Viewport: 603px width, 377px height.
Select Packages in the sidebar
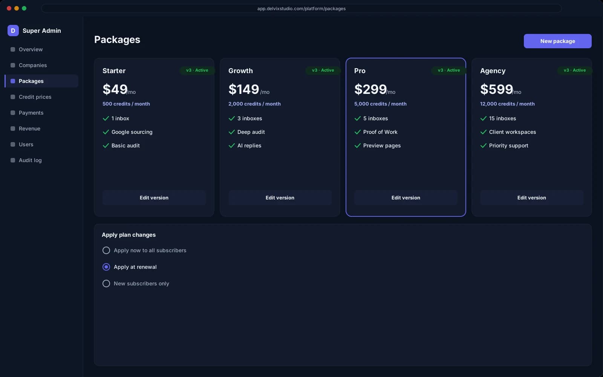pos(41,81)
